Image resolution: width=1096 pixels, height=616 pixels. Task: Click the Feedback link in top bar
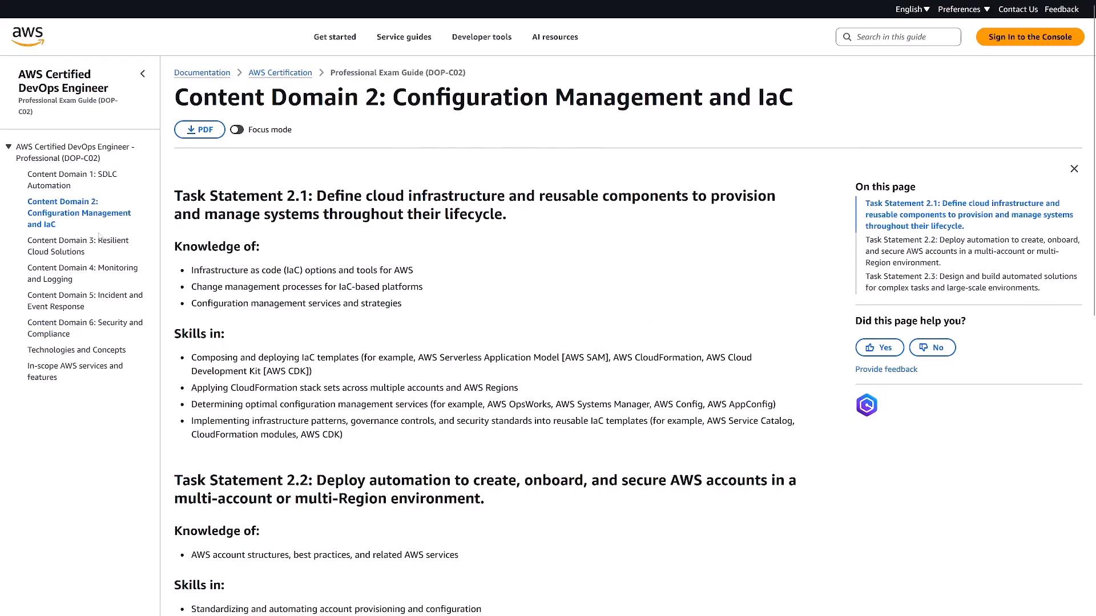1061,9
